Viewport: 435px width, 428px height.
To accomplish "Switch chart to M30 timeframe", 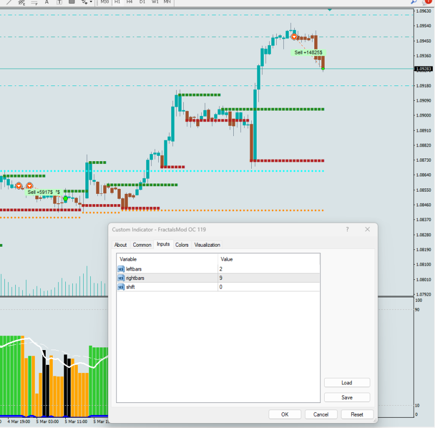I will point(105,2).
